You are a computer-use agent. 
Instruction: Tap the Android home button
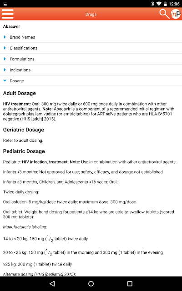91,284
